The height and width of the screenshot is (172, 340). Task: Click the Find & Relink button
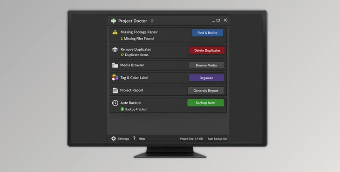coord(208,33)
